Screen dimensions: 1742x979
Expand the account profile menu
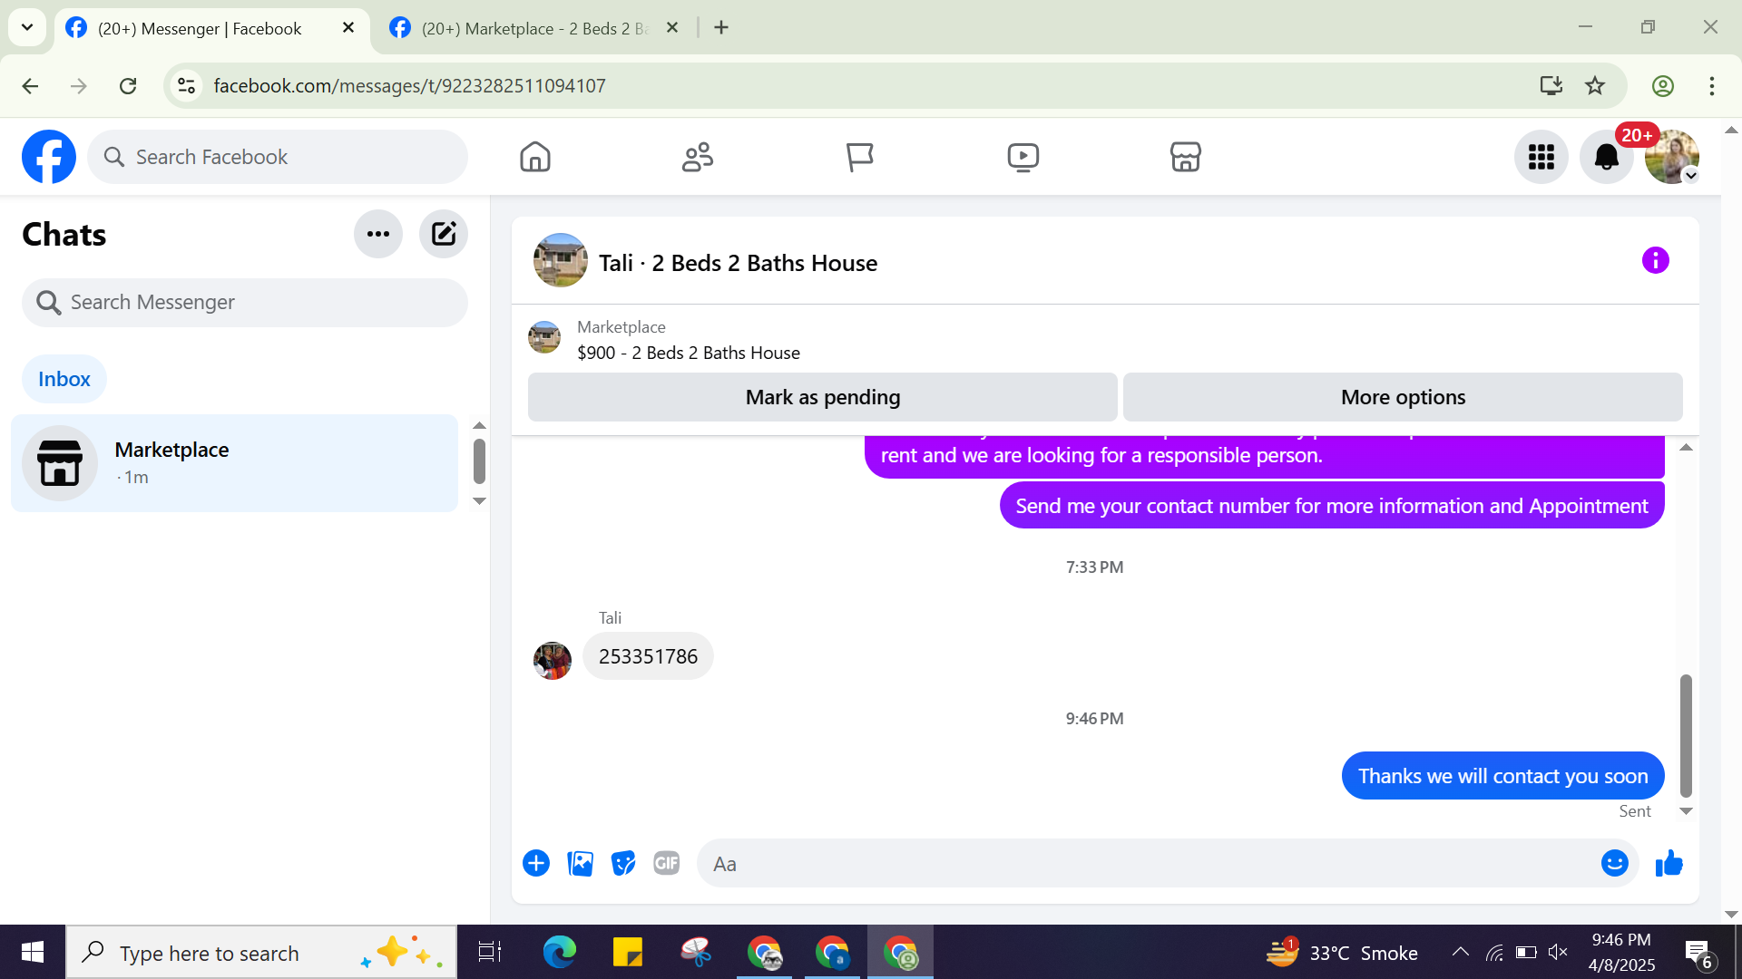click(x=1672, y=157)
